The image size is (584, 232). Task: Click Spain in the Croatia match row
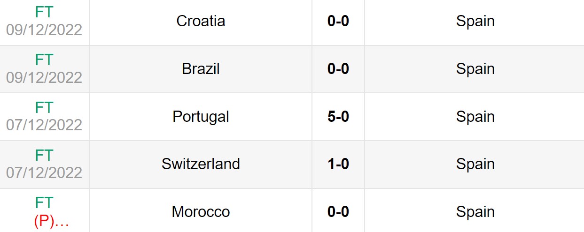tap(475, 21)
